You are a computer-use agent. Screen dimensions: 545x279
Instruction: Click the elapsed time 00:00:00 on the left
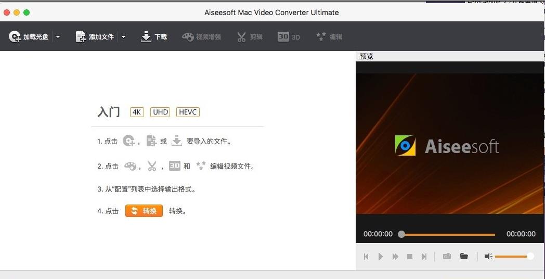tap(378, 234)
